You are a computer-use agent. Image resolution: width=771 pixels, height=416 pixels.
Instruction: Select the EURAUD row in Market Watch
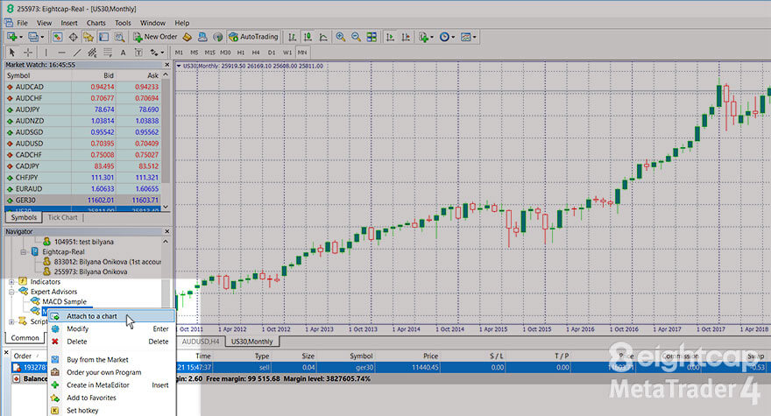point(83,189)
